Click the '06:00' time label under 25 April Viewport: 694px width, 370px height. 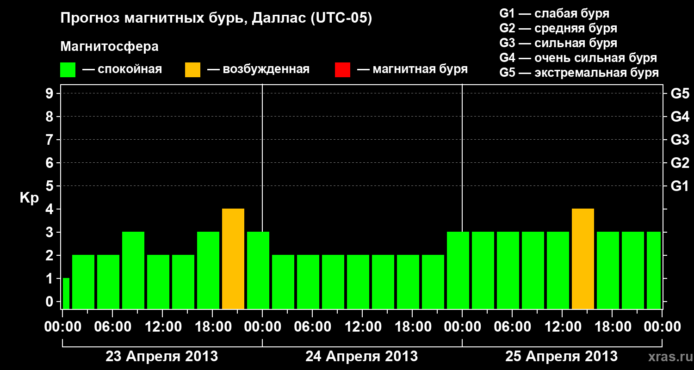[512, 327]
